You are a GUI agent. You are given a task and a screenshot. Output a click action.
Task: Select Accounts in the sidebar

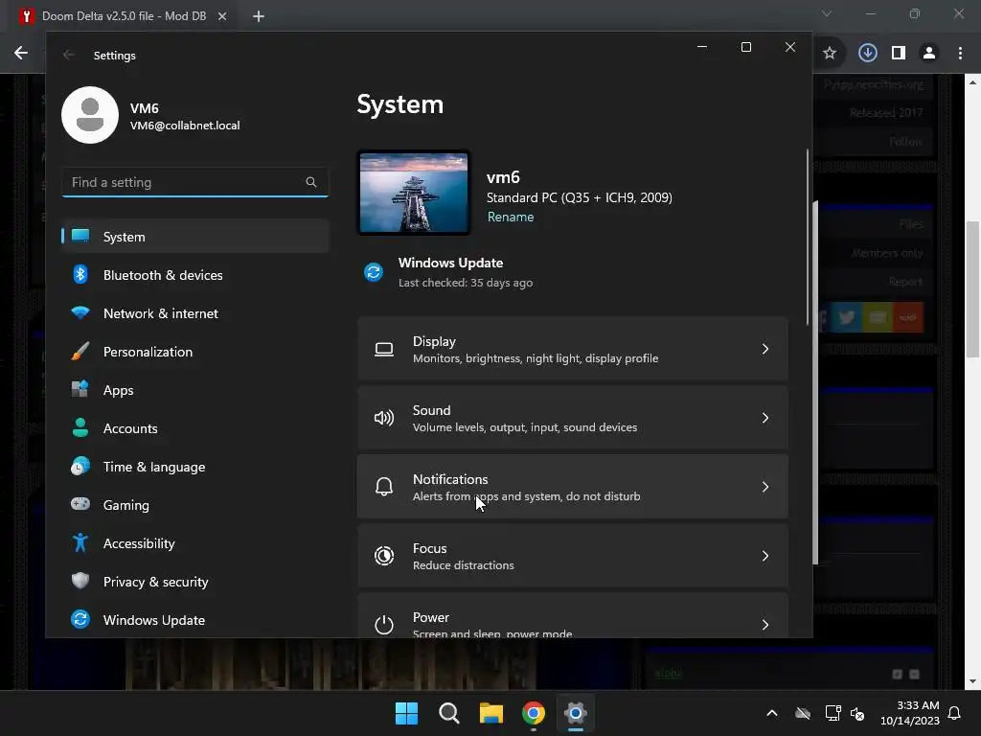point(195,428)
